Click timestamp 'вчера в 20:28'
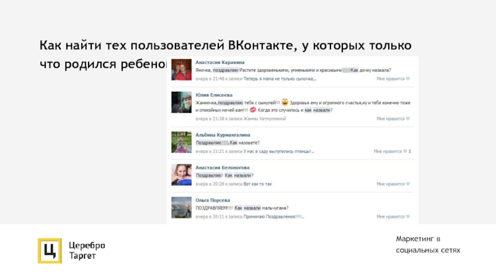496x279 pixels. (x=210, y=184)
